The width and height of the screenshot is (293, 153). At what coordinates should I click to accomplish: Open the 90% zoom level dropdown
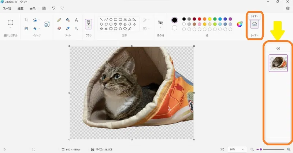(237, 149)
